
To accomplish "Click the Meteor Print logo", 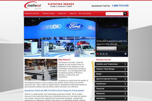I will [33, 6].
